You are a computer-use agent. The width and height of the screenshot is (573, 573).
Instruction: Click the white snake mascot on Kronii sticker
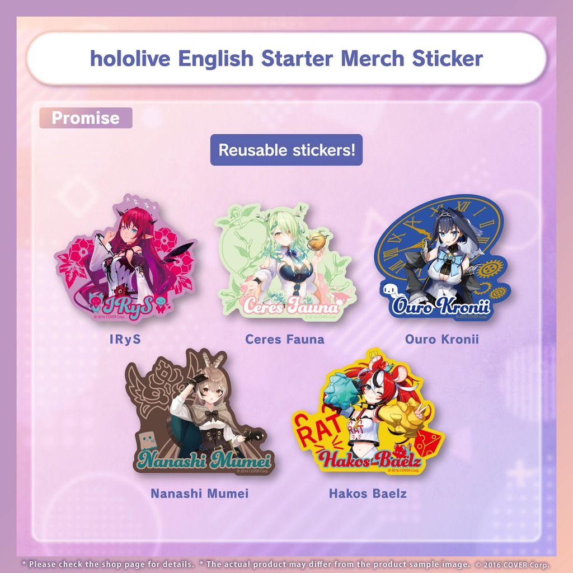point(392,290)
